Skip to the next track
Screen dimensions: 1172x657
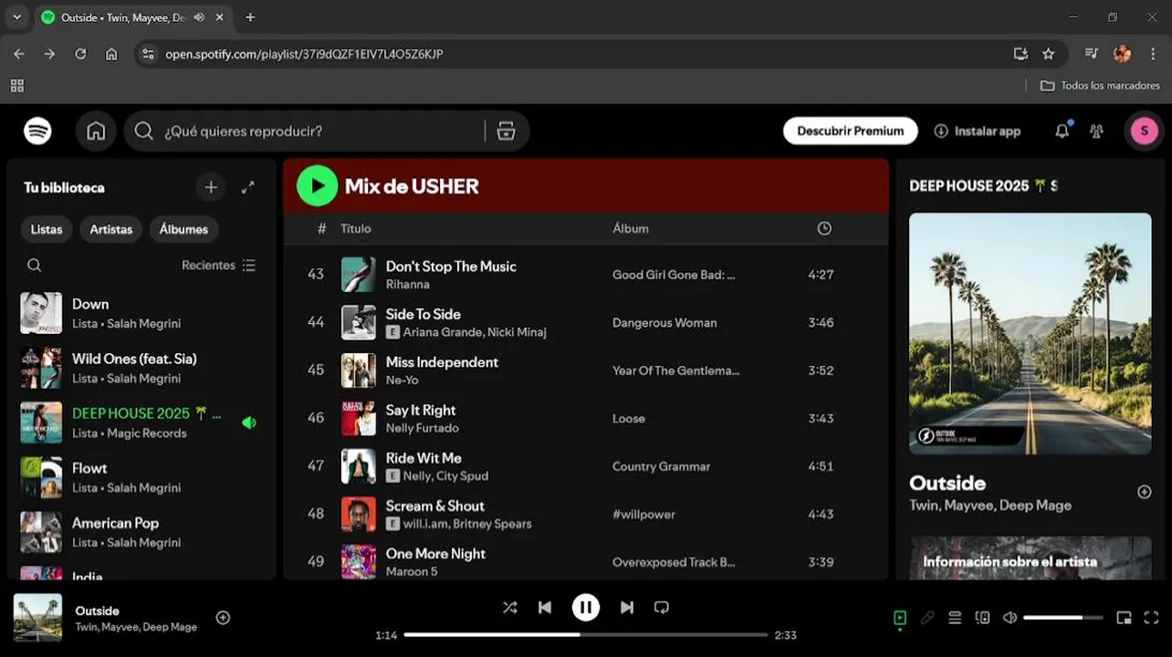pos(627,608)
